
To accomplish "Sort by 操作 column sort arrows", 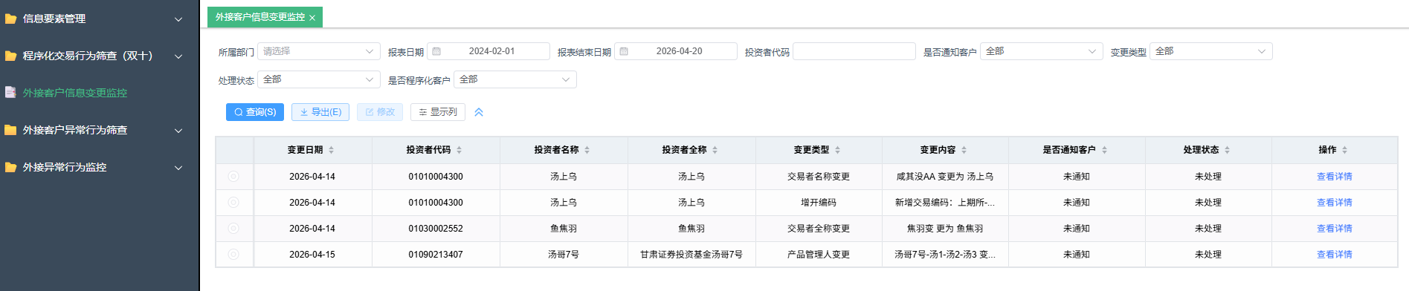I will point(1344,150).
